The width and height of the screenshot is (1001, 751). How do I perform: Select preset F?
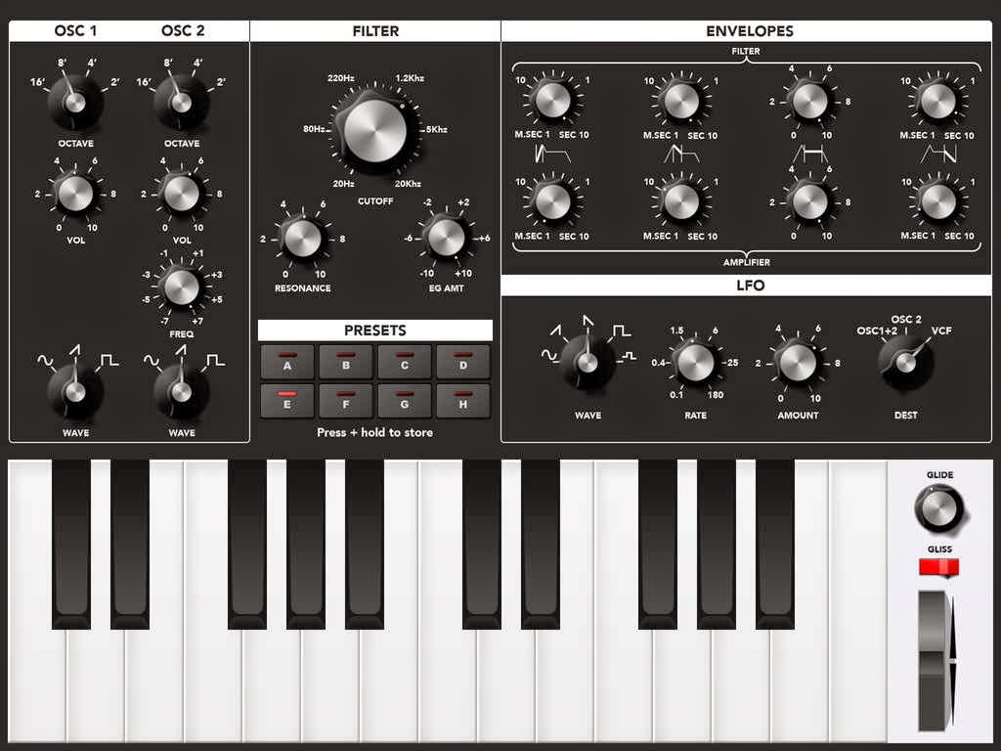click(x=346, y=401)
